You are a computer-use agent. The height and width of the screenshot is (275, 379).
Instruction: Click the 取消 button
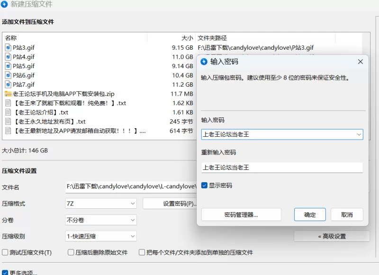(x=347, y=214)
